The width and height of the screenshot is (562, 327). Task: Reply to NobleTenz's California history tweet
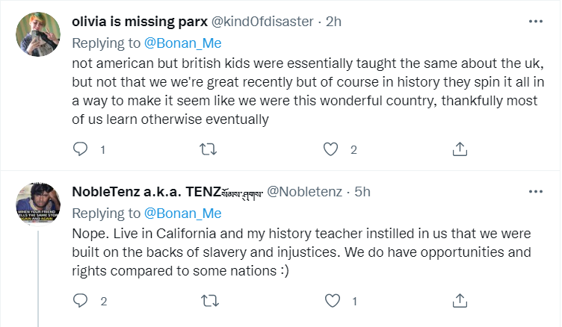[x=80, y=302]
